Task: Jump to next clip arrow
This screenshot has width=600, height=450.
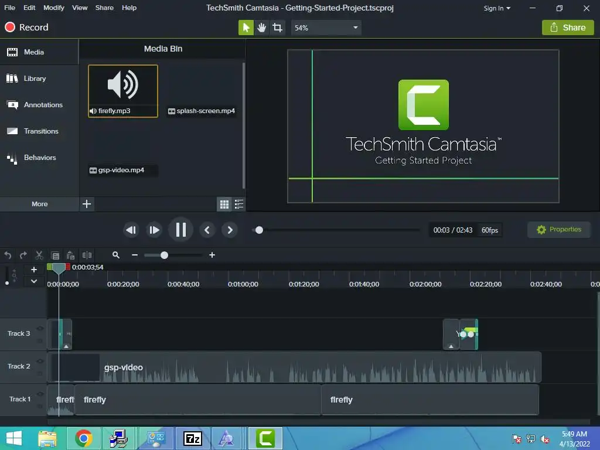Action: tap(230, 230)
